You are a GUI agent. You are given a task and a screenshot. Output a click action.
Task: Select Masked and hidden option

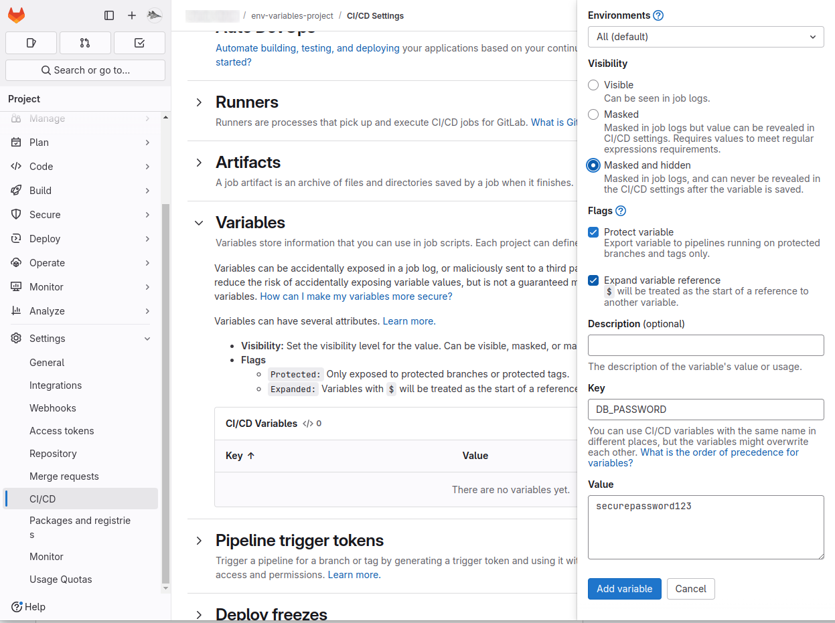pyautogui.click(x=593, y=165)
